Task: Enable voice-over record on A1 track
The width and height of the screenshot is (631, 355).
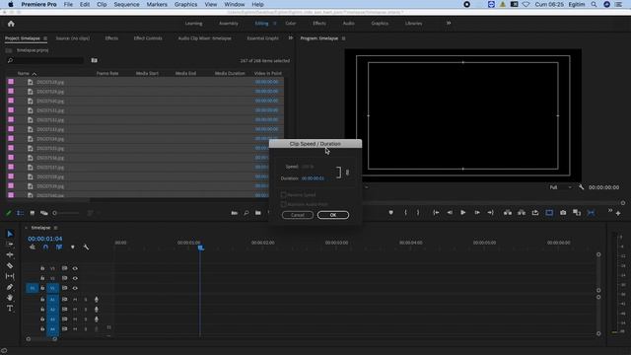Action: click(x=97, y=300)
